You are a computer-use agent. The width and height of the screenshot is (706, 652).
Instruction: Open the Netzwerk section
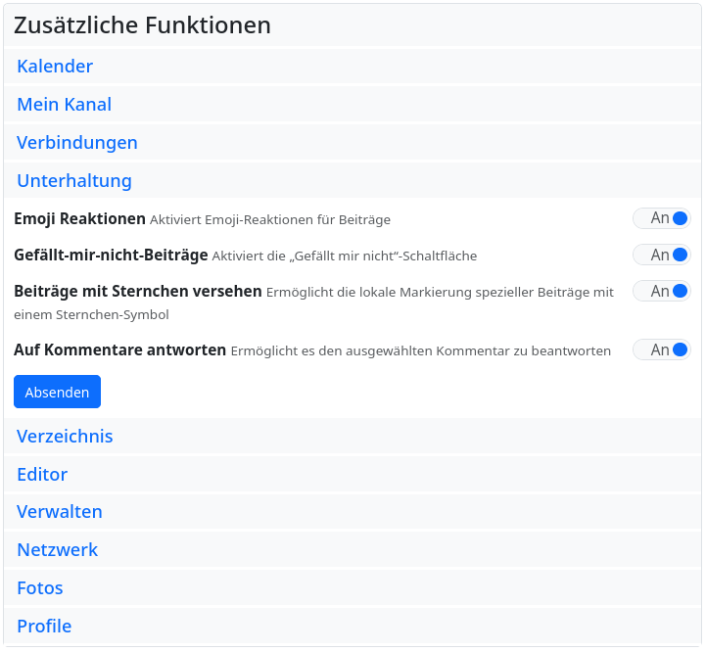[58, 550]
